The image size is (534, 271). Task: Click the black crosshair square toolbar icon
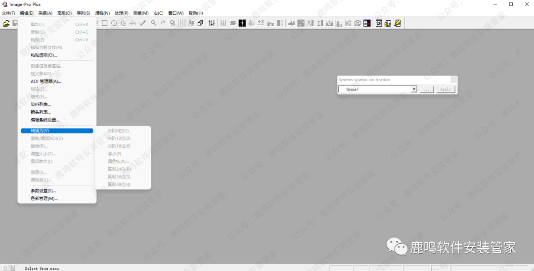coord(242,23)
